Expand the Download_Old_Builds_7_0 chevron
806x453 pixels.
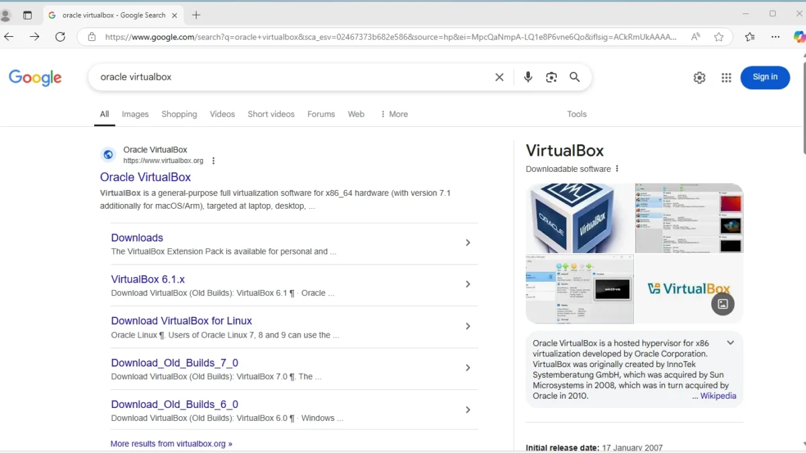(468, 368)
